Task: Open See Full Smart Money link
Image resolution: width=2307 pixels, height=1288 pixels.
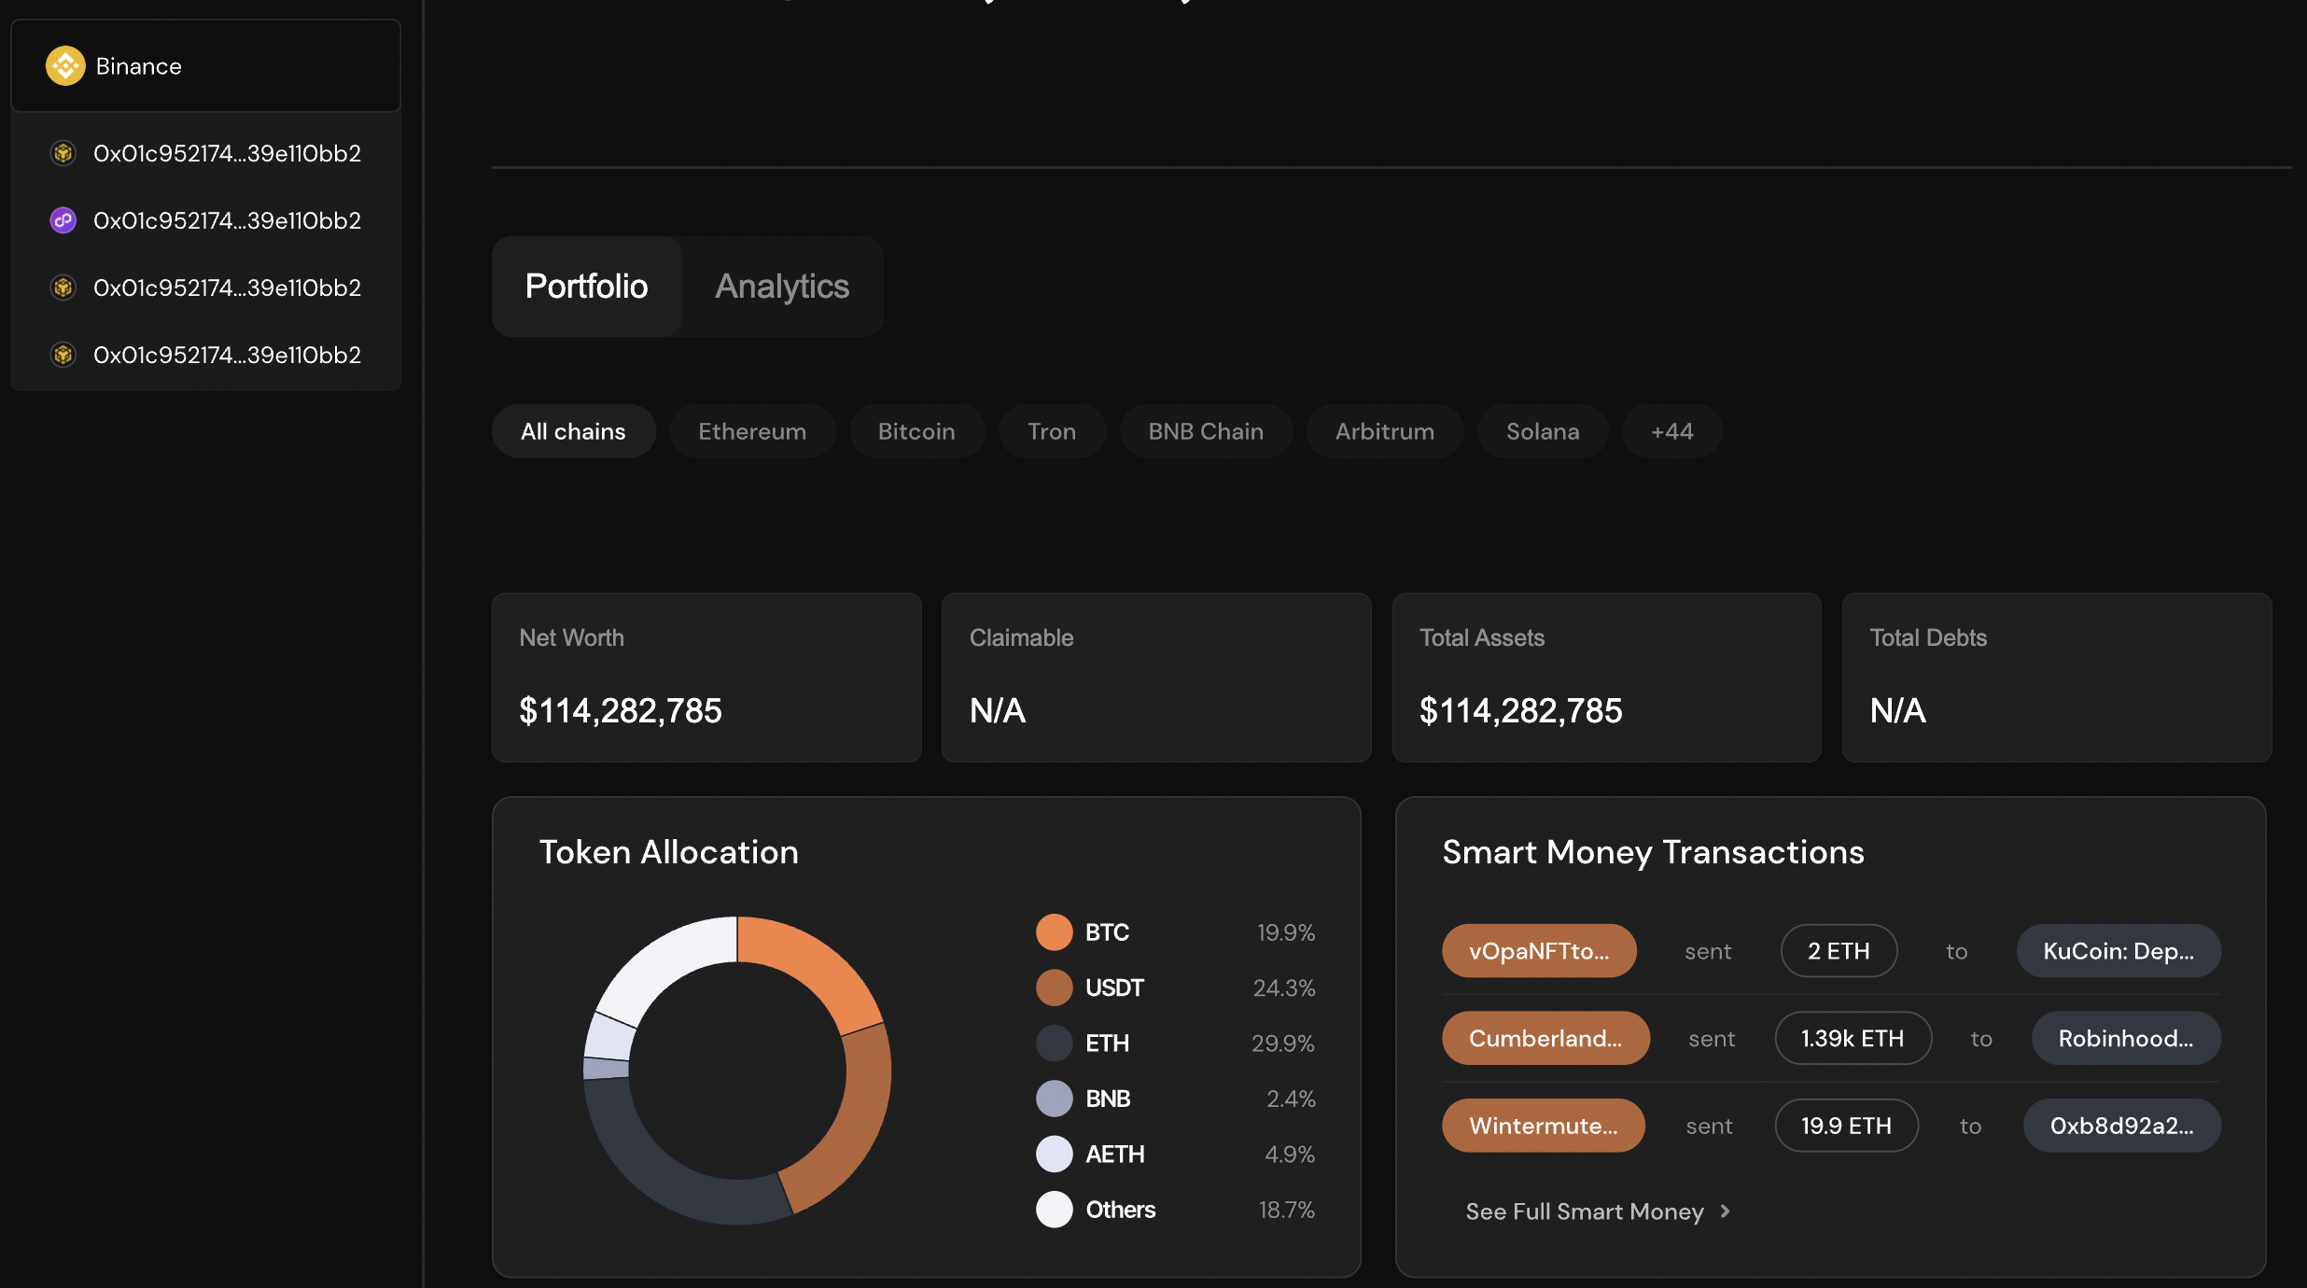Action: coord(1584,1211)
